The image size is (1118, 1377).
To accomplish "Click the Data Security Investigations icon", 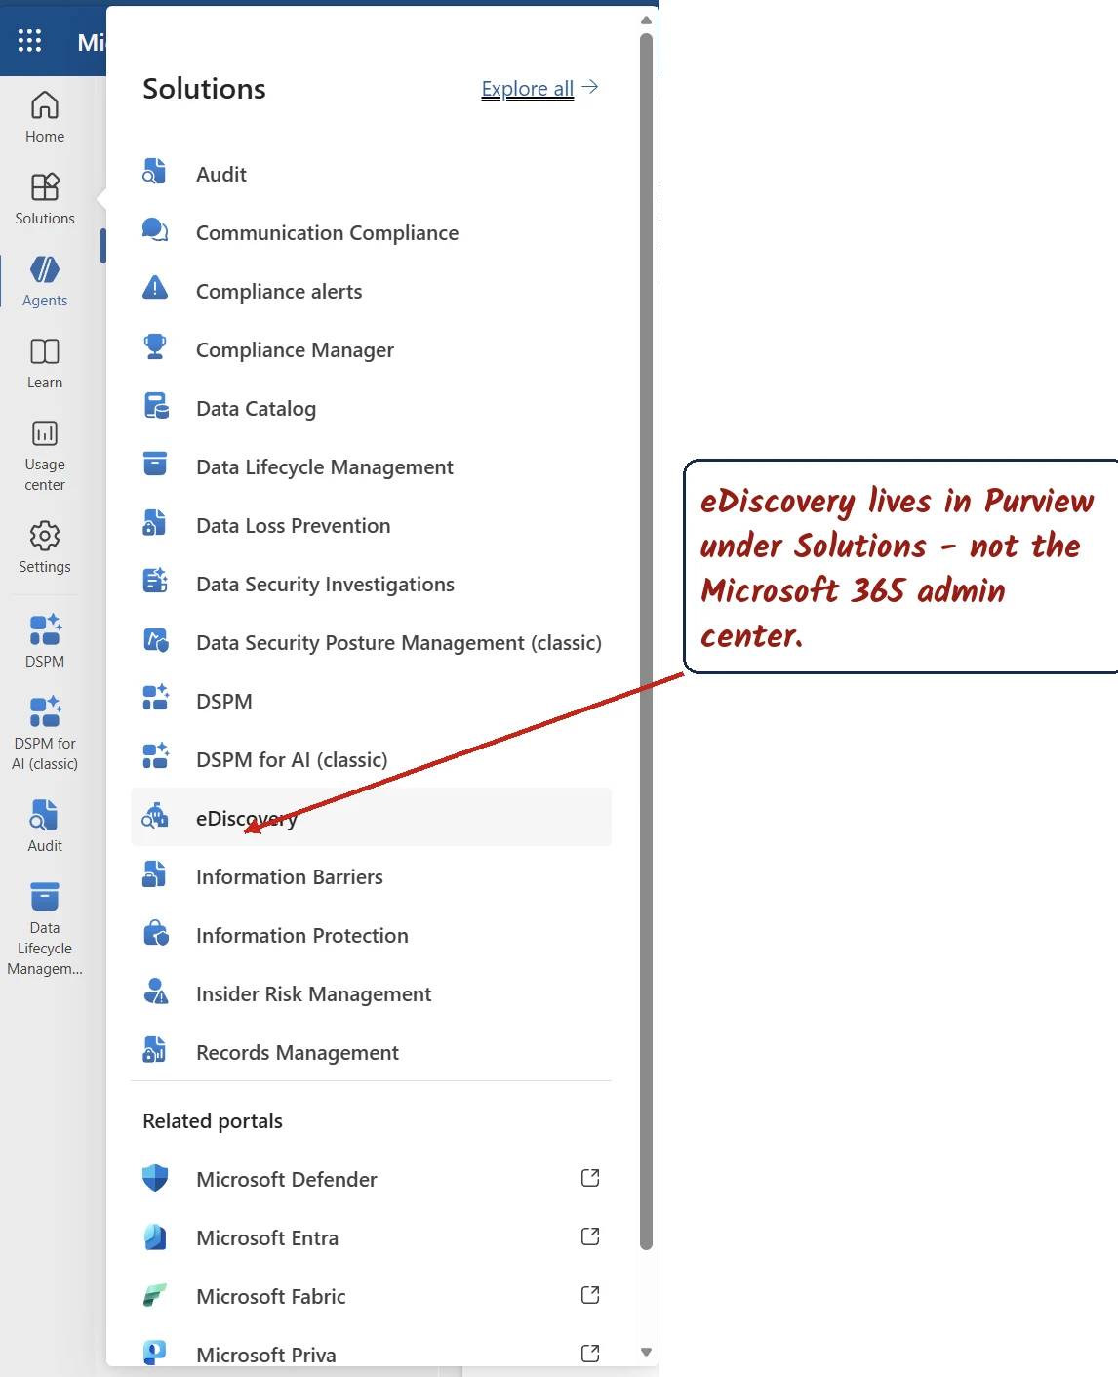I will coord(155,583).
